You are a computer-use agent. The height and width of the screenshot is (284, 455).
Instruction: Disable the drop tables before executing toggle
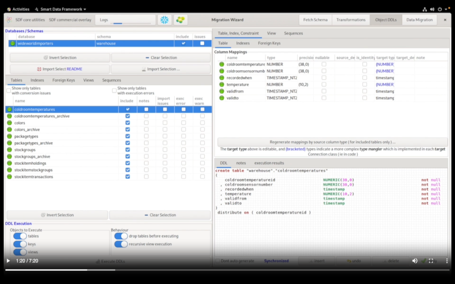121,236
